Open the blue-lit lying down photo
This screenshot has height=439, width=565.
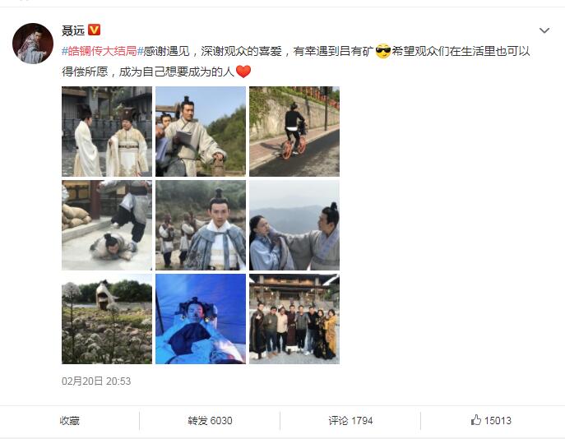pyautogui.click(x=201, y=319)
